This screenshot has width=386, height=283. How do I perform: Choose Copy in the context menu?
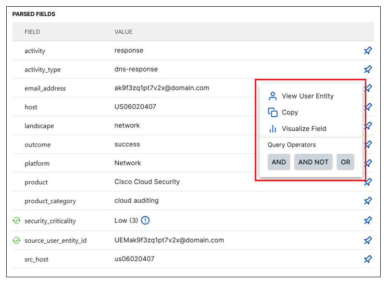290,112
